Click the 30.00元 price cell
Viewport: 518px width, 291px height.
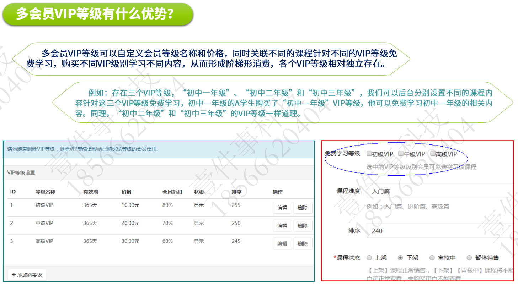pyautogui.click(x=130, y=241)
